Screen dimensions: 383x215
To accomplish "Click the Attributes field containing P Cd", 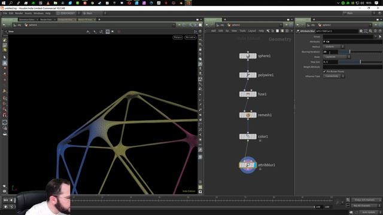I will 352,42.
